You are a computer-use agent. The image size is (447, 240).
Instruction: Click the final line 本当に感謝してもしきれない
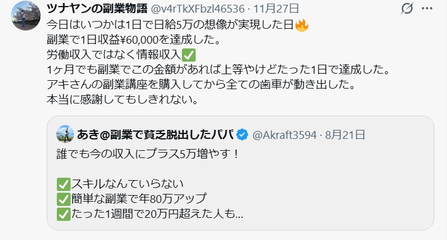(123, 99)
